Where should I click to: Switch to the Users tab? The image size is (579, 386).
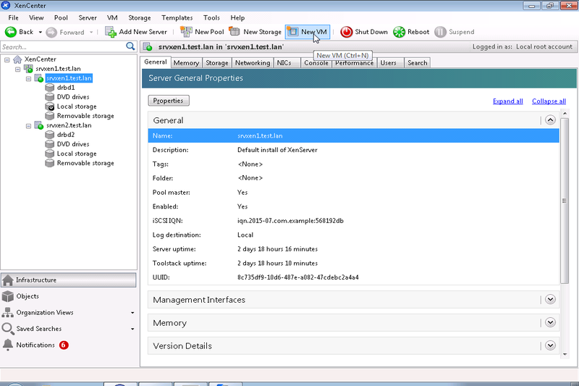[x=391, y=63]
